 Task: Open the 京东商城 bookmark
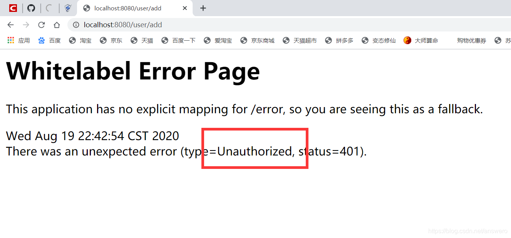(x=257, y=40)
